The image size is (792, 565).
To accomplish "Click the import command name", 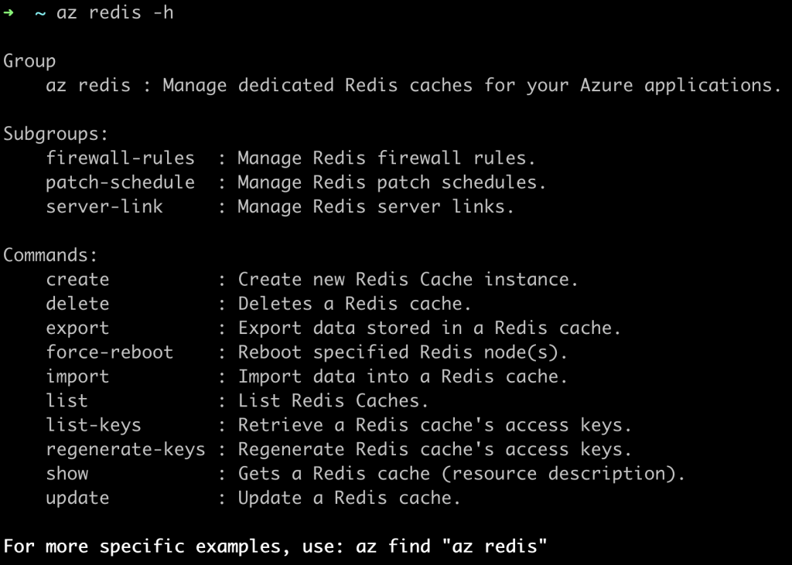I will tap(77, 376).
